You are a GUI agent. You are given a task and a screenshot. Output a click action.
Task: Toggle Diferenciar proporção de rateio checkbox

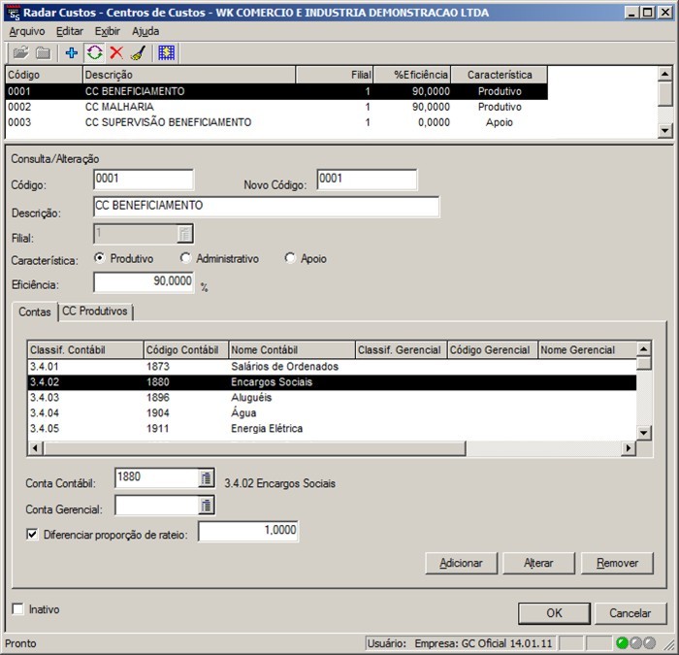pyautogui.click(x=33, y=534)
